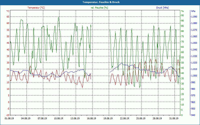The width and height of the screenshot is (200, 125).
Task: Click the '°C' unit label on the temperature axis
Action: click(x=8, y=11)
